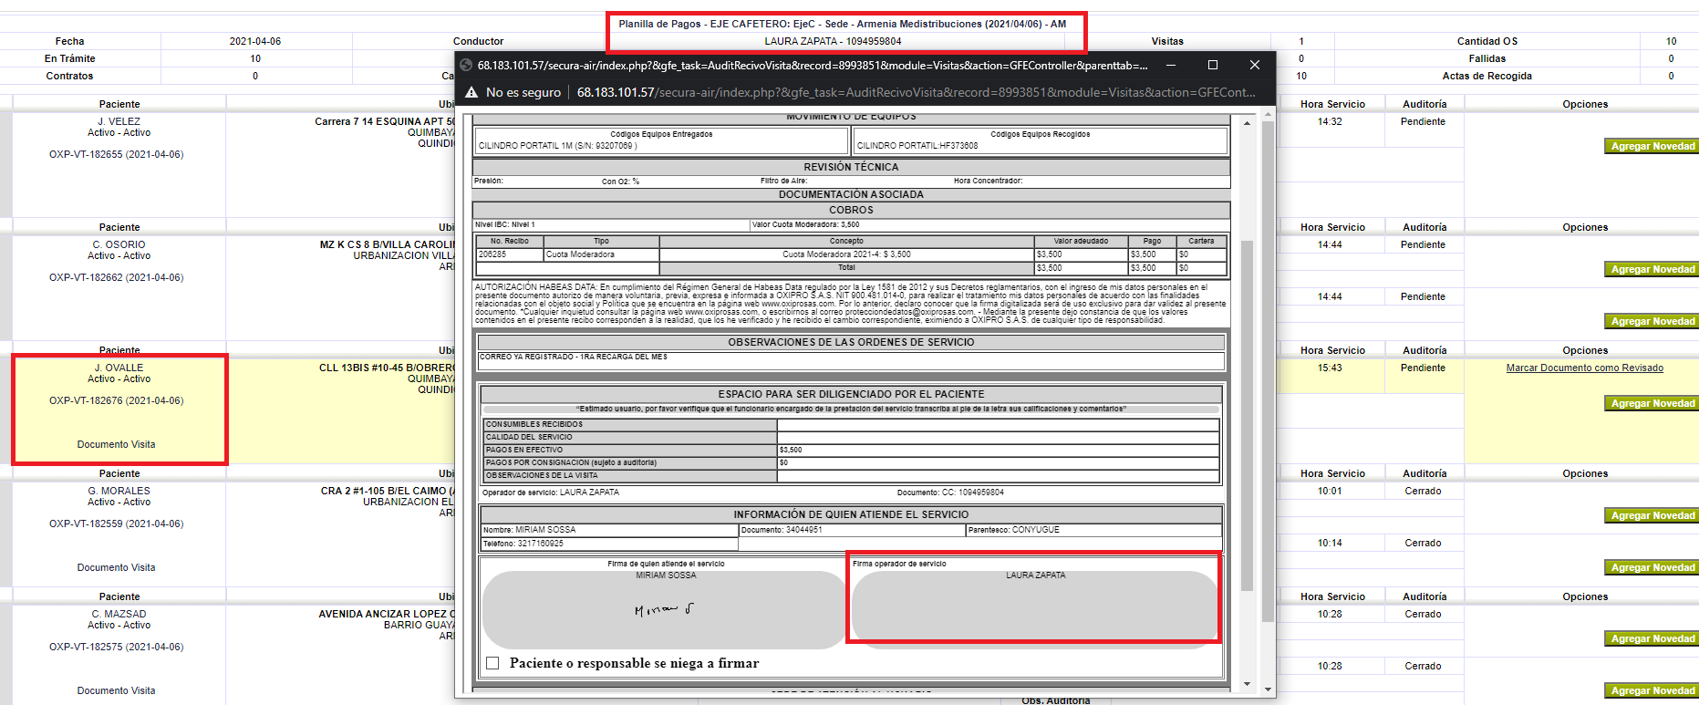This screenshot has width=1699, height=705.
Task: Check 'Paciente o responsable se niega a firmar'
Action: pyautogui.click(x=492, y=663)
